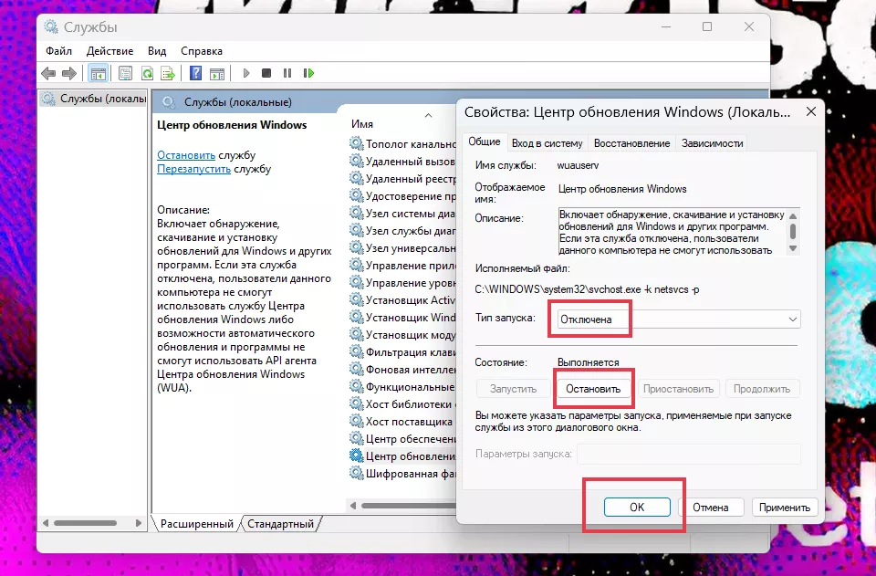Click the Back navigation arrow
The width and height of the screenshot is (876, 576).
pyautogui.click(x=47, y=73)
